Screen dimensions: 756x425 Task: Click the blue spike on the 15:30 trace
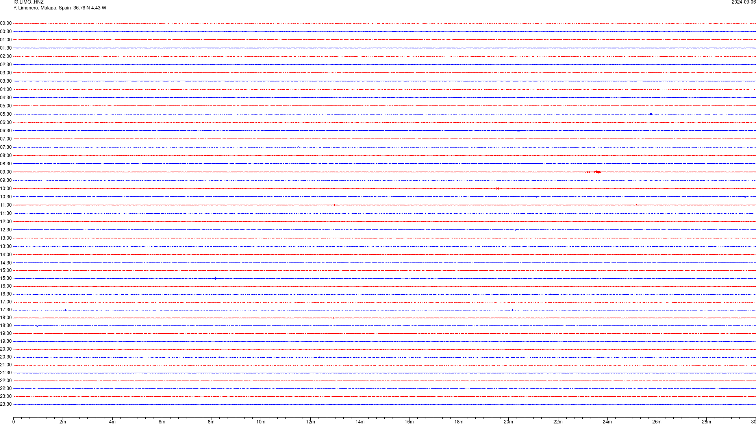click(216, 278)
